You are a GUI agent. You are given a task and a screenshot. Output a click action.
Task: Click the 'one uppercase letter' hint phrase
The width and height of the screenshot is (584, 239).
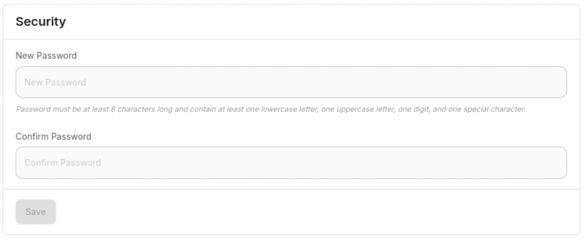click(x=358, y=110)
